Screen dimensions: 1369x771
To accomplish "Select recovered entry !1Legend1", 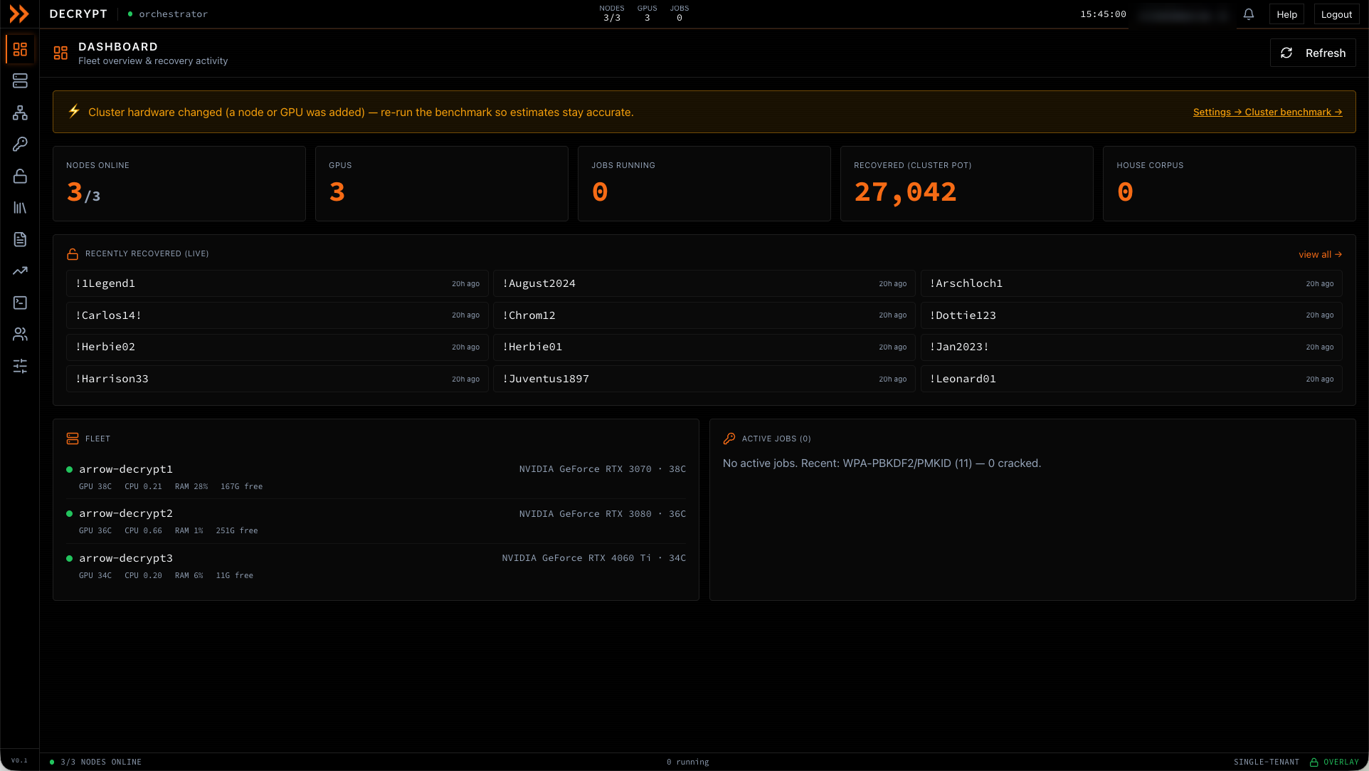I will coord(277,283).
